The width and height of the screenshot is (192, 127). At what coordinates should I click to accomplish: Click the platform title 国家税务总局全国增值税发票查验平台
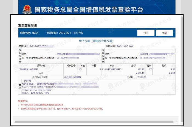point(89,10)
